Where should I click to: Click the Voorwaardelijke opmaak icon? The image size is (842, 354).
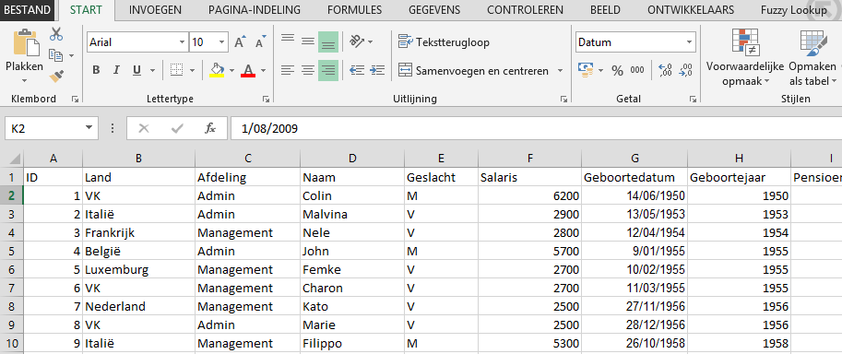745,43
